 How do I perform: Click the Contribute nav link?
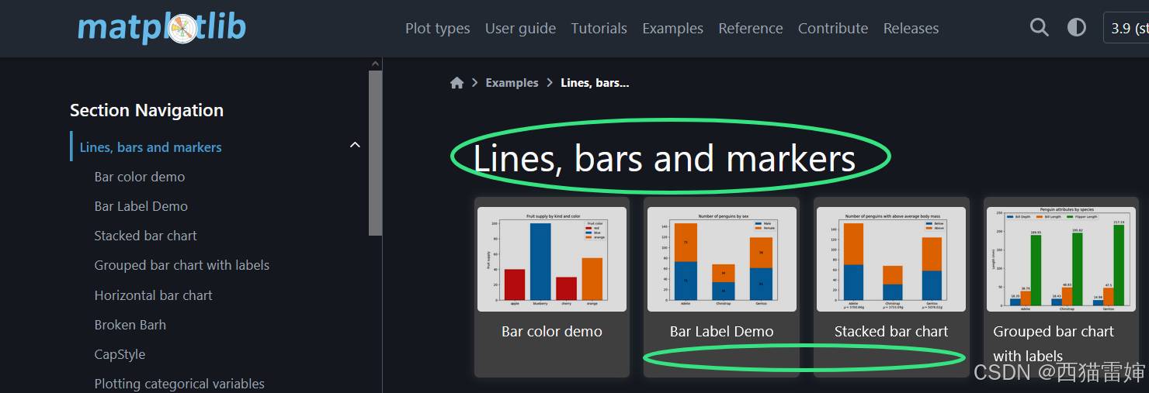click(832, 28)
